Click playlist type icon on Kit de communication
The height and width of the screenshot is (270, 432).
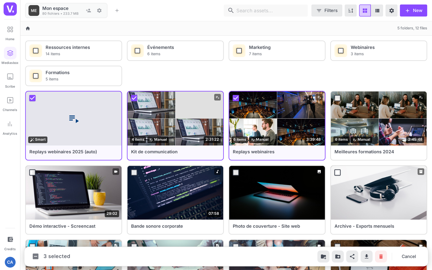click(x=217, y=97)
